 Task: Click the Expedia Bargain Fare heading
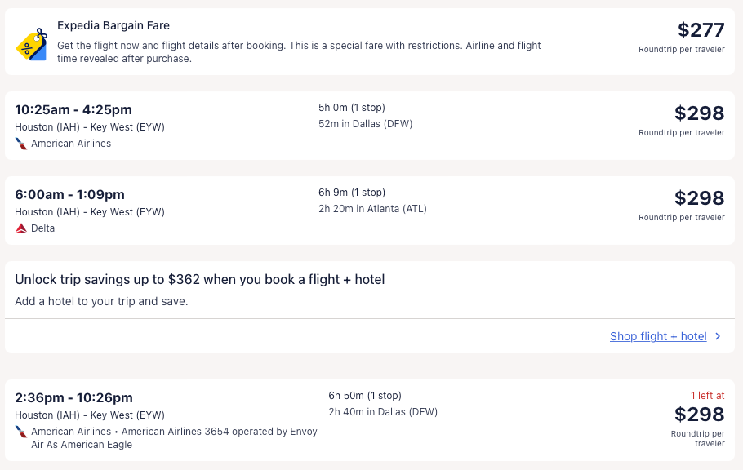113,26
